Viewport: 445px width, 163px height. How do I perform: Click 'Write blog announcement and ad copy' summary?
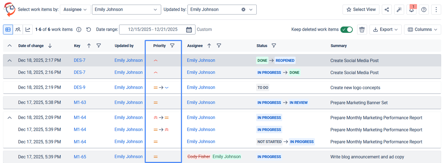367,157
